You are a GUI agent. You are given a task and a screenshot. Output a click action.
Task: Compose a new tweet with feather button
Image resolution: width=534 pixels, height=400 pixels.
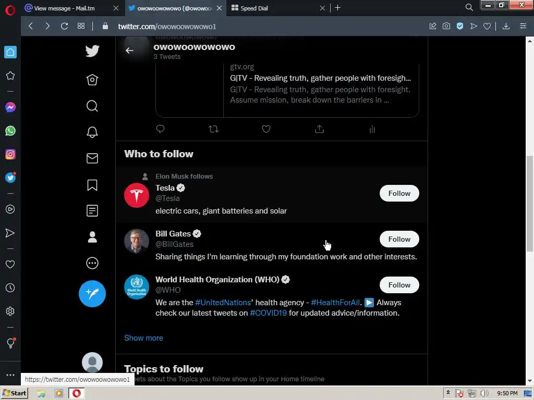92,294
